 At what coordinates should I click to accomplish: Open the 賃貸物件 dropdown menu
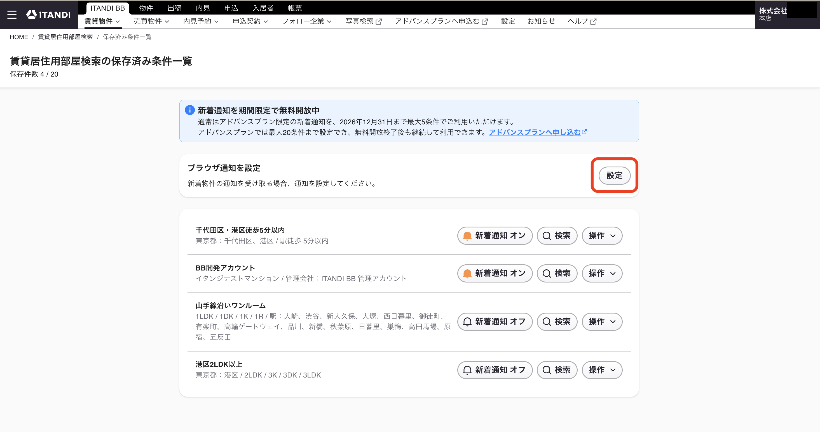click(102, 21)
